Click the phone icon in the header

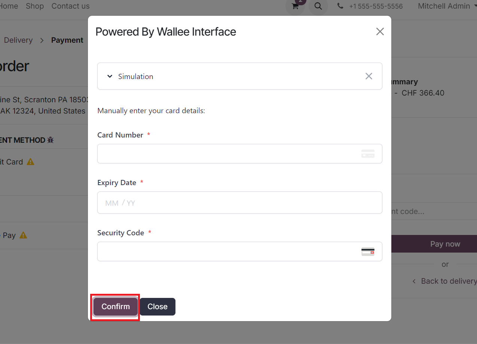pyautogui.click(x=340, y=6)
